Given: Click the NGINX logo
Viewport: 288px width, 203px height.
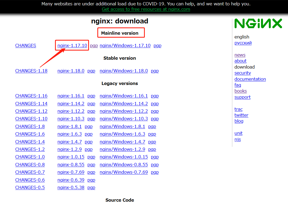Looking at the screenshot, I should click(258, 24).
